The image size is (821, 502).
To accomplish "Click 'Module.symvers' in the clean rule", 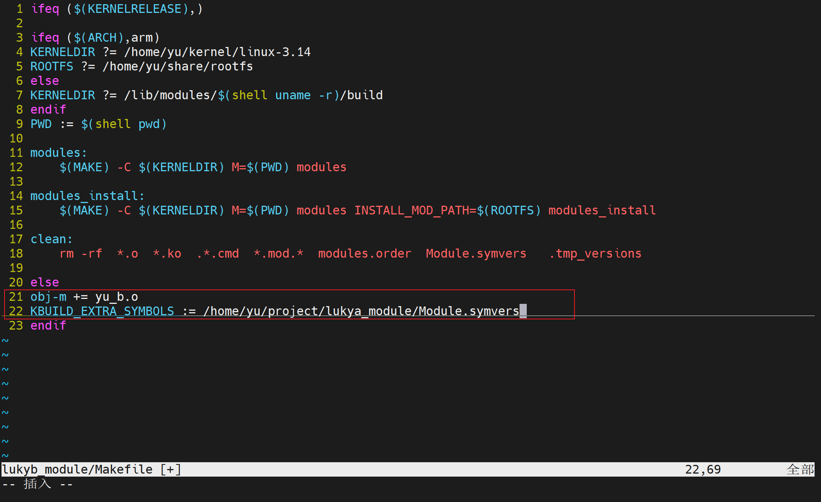I will [x=476, y=253].
